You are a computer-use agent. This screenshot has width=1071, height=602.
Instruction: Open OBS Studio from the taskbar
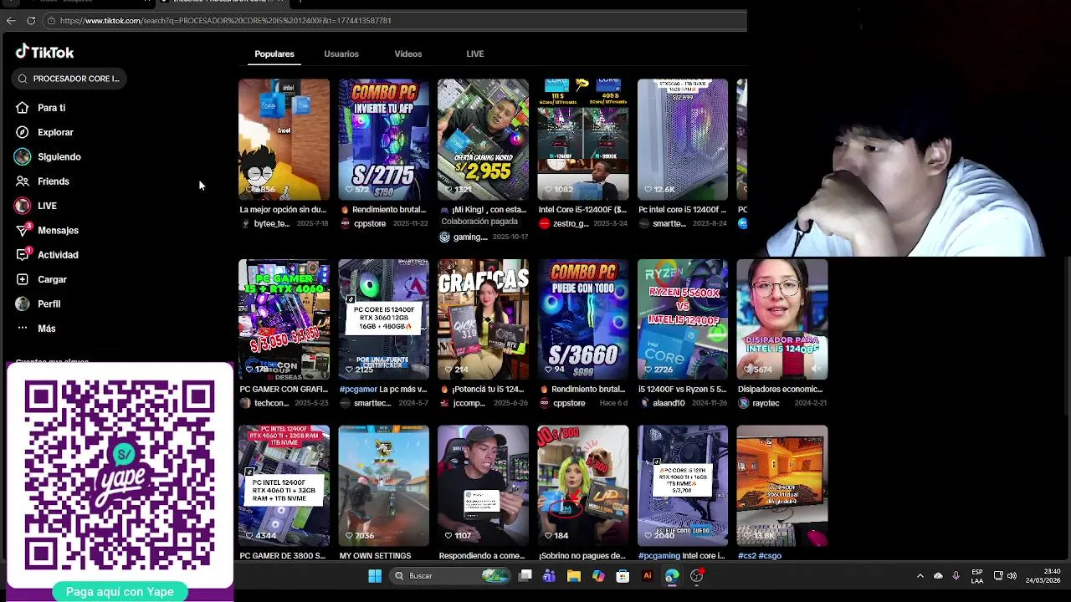(696, 576)
